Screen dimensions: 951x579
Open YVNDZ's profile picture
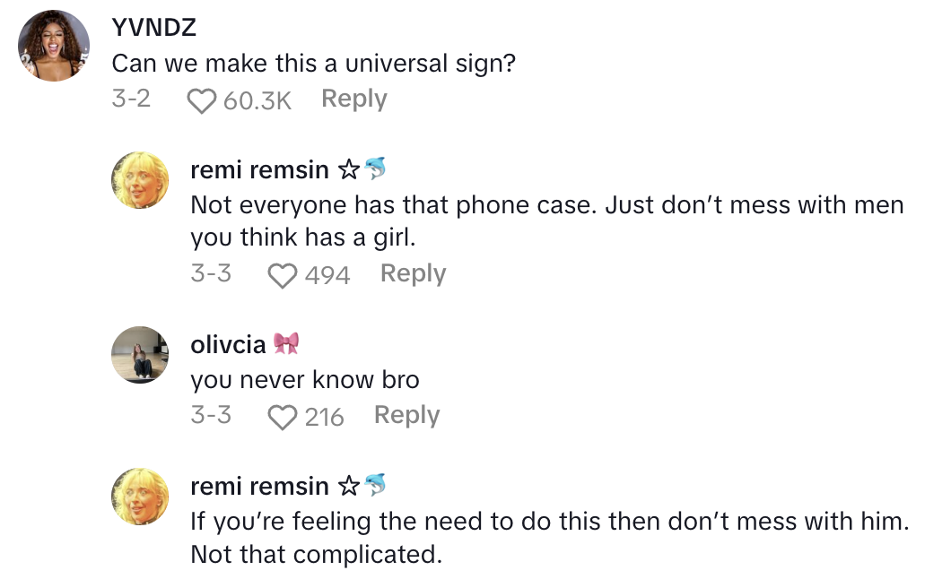point(54,48)
